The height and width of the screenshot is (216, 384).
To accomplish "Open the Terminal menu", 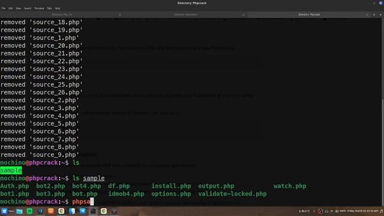I will click(39, 8).
